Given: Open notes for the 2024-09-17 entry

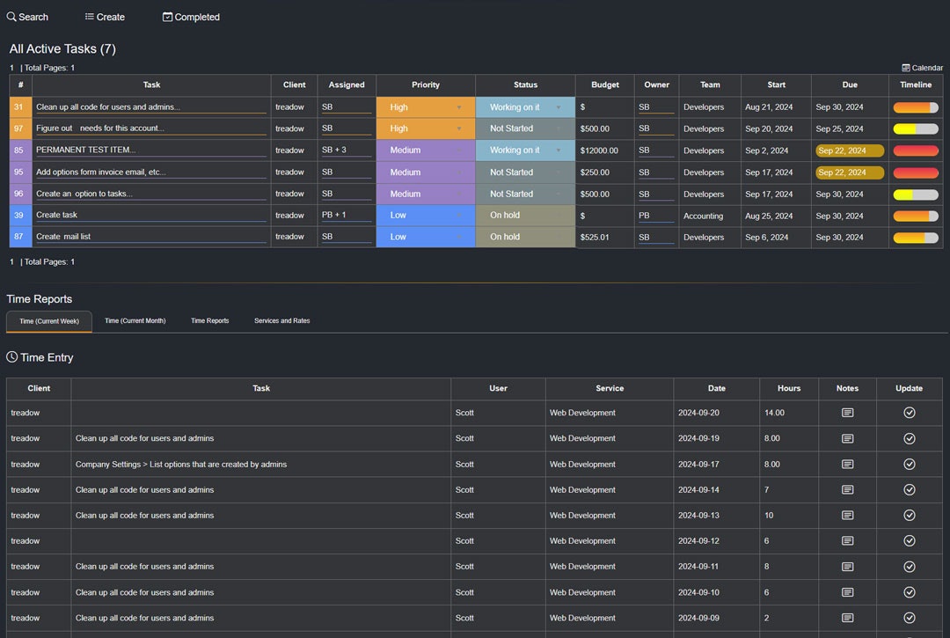Looking at the screenshot, I should point(848,464).
